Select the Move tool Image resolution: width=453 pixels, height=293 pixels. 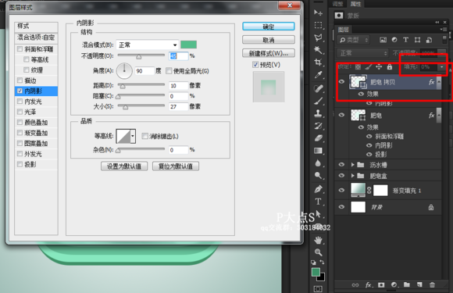pyautogui.click(x=318, y=13)
